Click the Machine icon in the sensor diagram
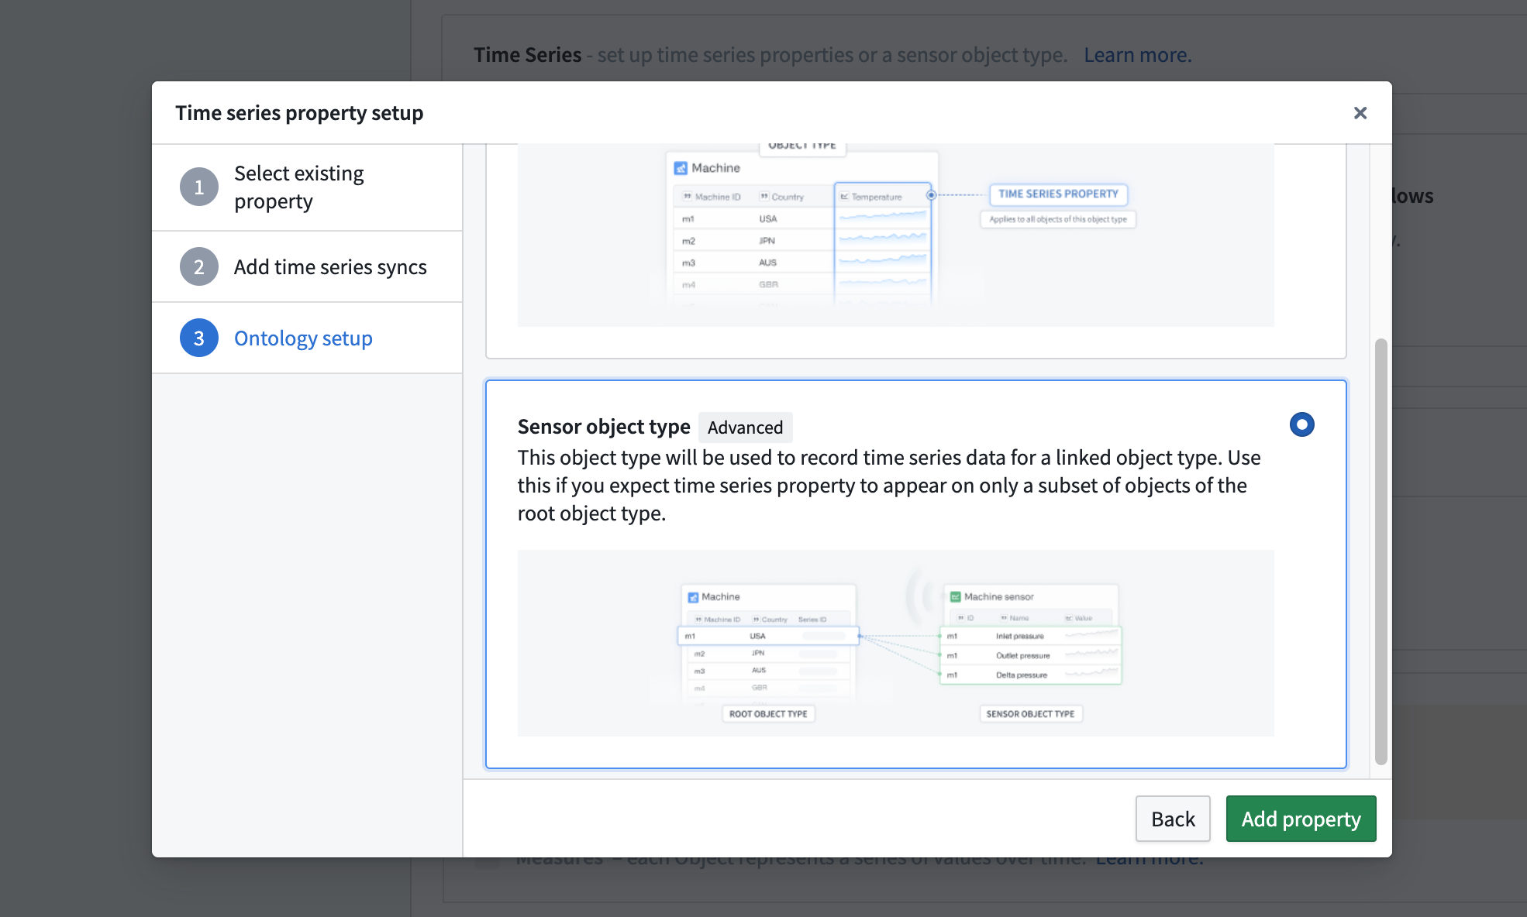The width and height of the screenshot is (1527, 917). point(693,597)
